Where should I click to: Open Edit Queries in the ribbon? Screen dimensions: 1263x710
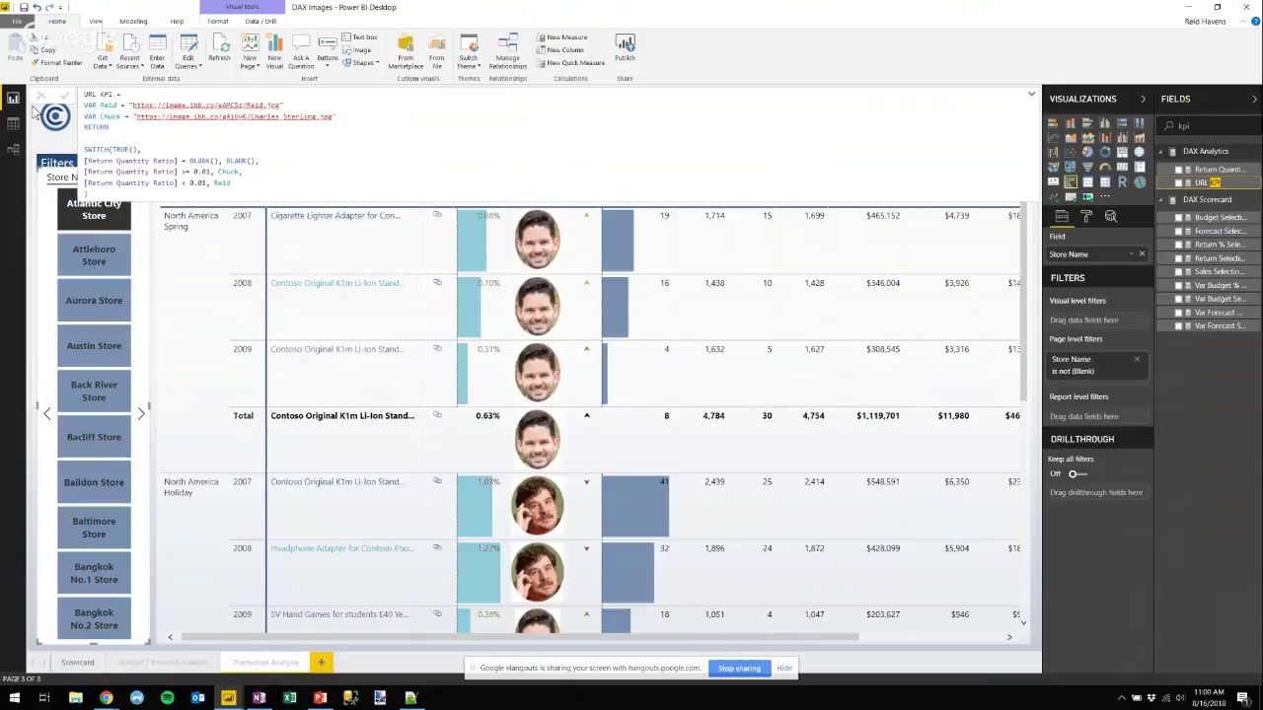pos(188,51)
